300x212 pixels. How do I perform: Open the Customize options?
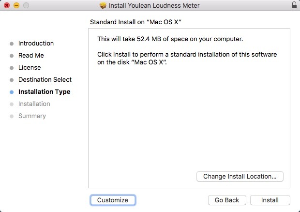pyautogui.click(x=112, y=200)
